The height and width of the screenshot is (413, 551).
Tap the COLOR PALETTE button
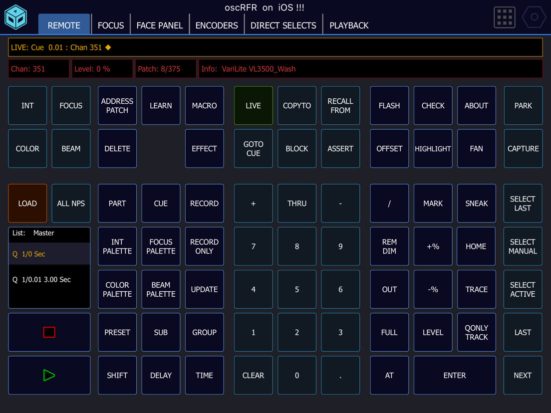[117, 289]
